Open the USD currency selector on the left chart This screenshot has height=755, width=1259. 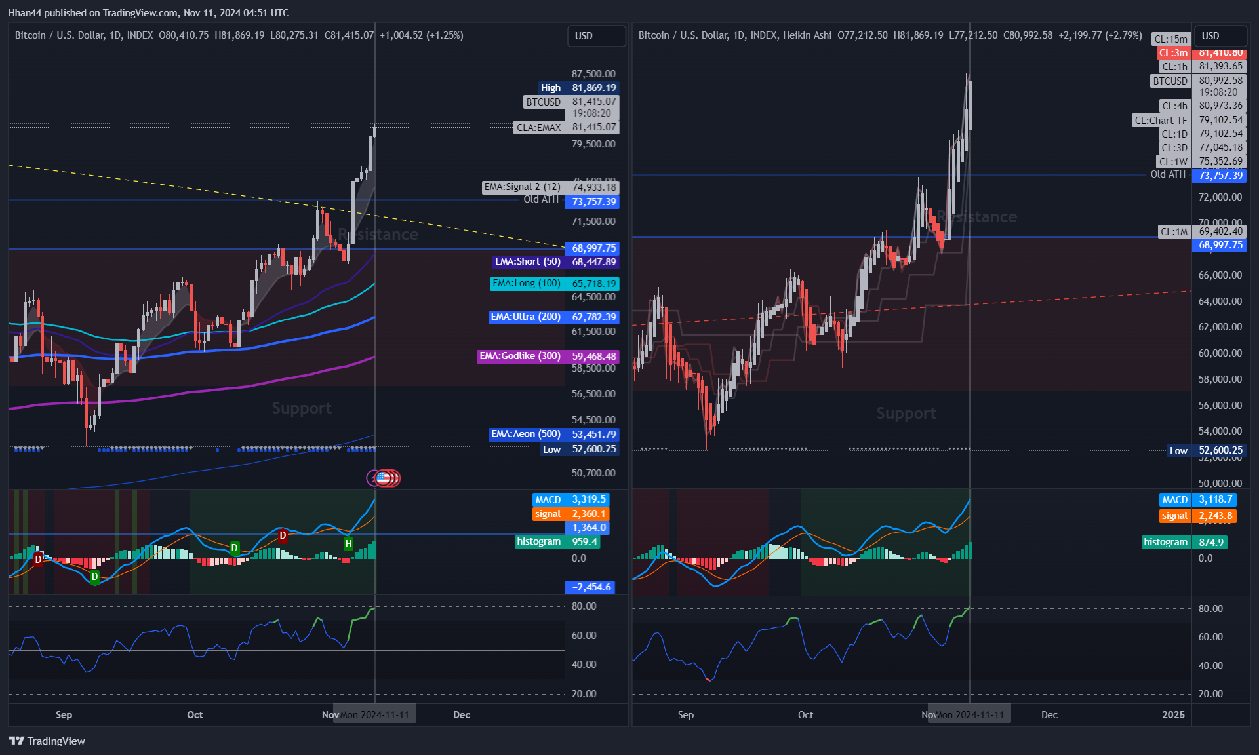point(595,35)
